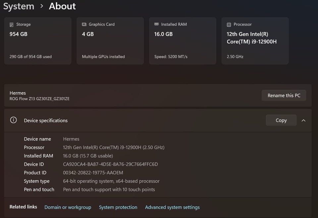Open Advanced system settings link
Viewport: 318px width, 218px height.
[x=172, y=207]
